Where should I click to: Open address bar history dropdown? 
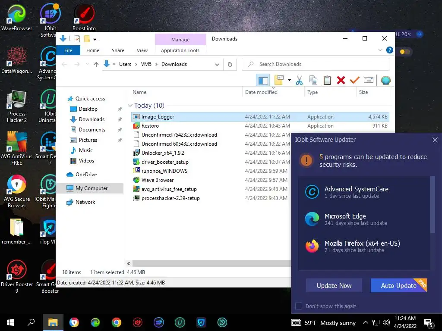[x=217, y=65]
